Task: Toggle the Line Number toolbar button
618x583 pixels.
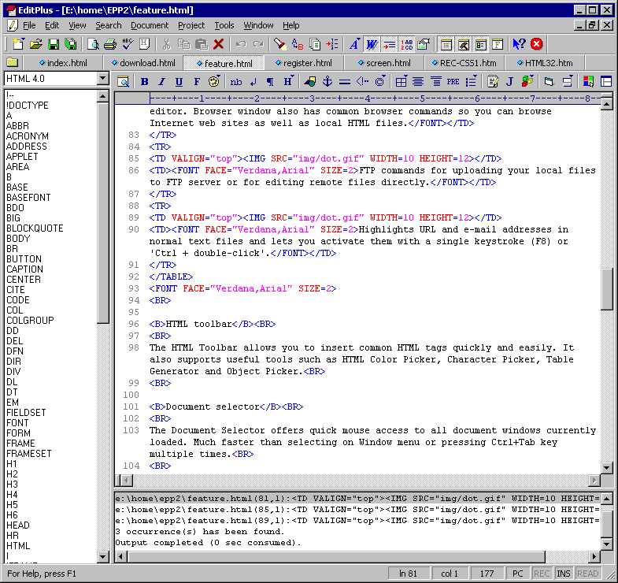Action: click(x=406, y=44)
